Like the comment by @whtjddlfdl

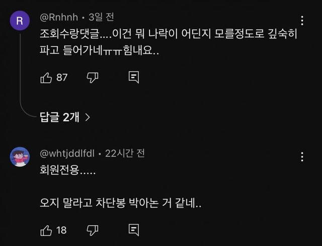pyautogui.click(x=46, y=230)
